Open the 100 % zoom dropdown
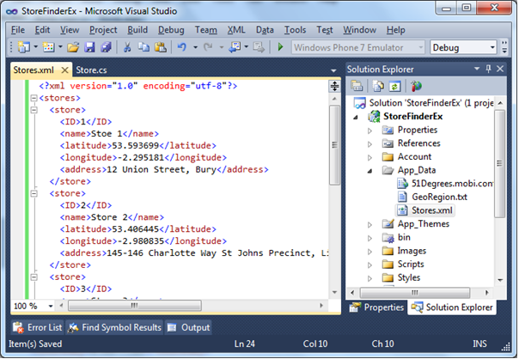This screenshot has height=359, width=519. [51, 306]
